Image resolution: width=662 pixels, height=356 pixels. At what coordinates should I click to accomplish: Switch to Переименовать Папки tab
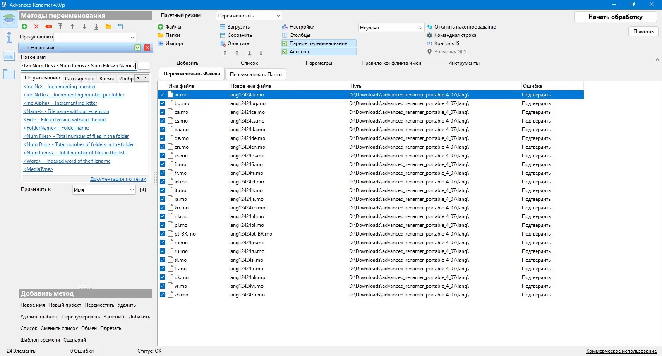(x=256, y=75)
